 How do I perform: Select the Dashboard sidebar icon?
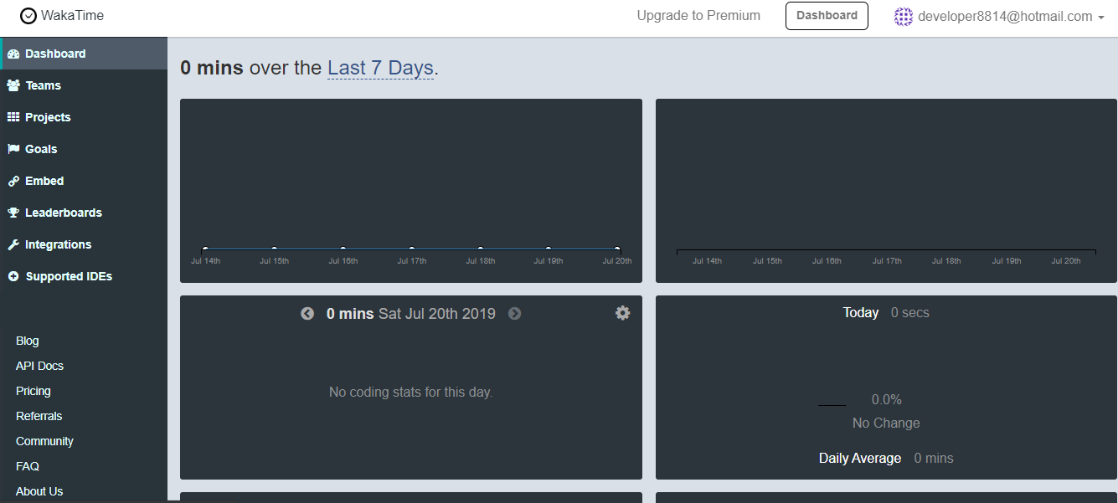pyautogui.click(x=13, y=53)
